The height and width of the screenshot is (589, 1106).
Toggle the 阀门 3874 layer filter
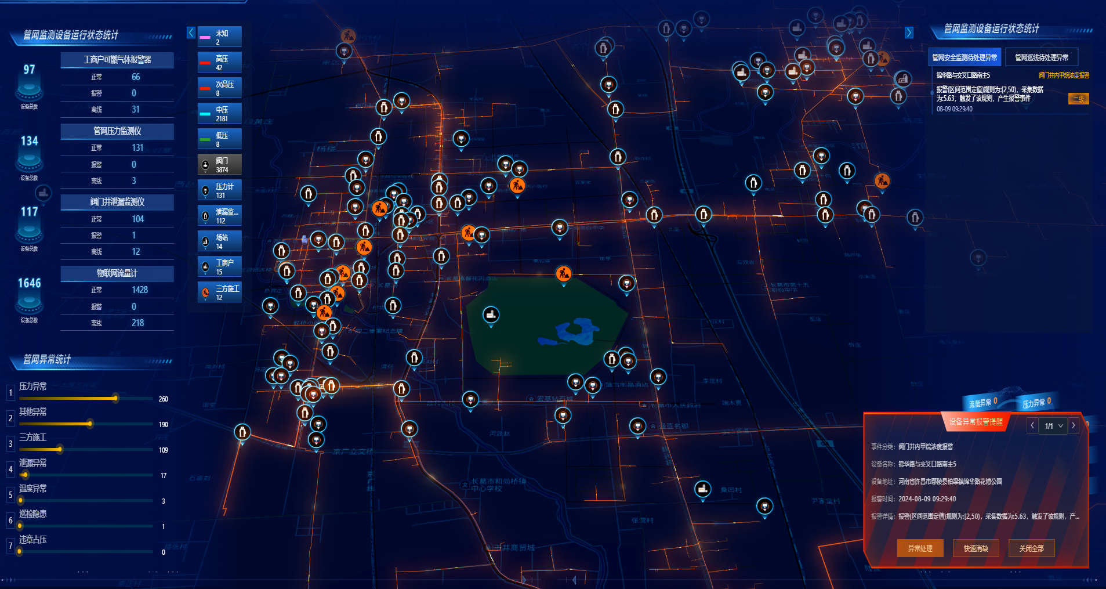pos(219,164)
